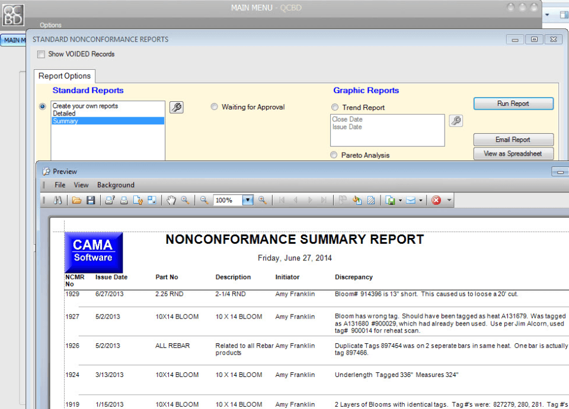Open the Background menu in Preview

coord(116,185)
